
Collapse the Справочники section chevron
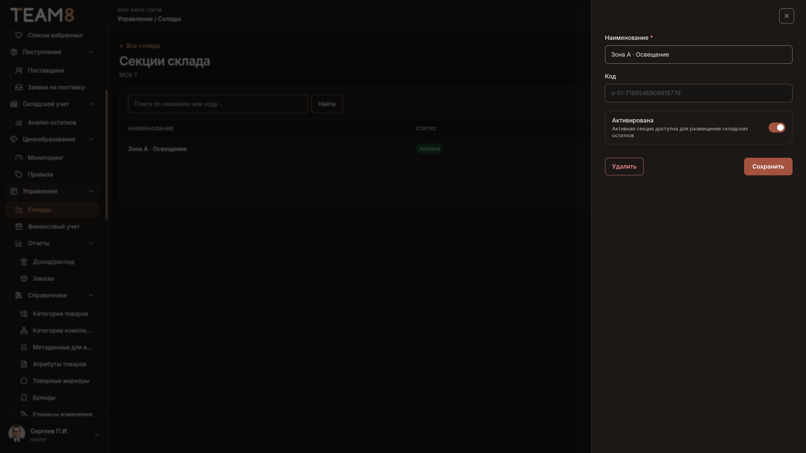(x=91, y=295)
